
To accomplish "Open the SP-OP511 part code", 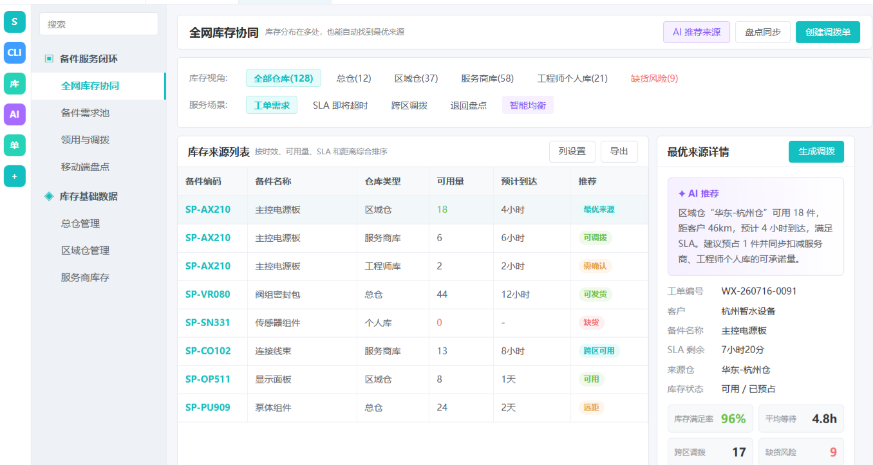I will coord(208,379).
